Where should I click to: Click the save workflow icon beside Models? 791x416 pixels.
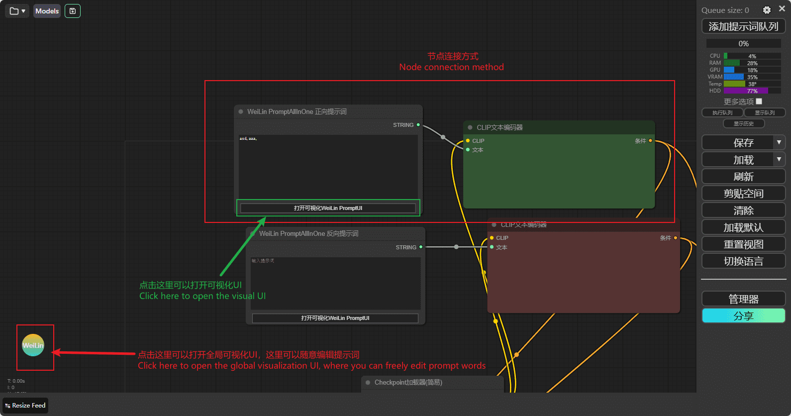(x=73, y=11)
